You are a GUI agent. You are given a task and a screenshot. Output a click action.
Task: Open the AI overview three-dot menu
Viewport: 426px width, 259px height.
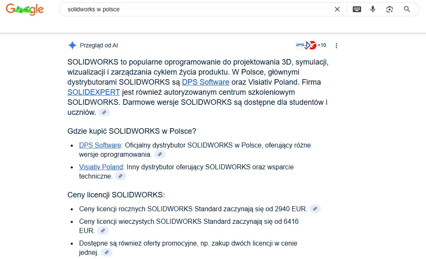(x=336, y=45)
